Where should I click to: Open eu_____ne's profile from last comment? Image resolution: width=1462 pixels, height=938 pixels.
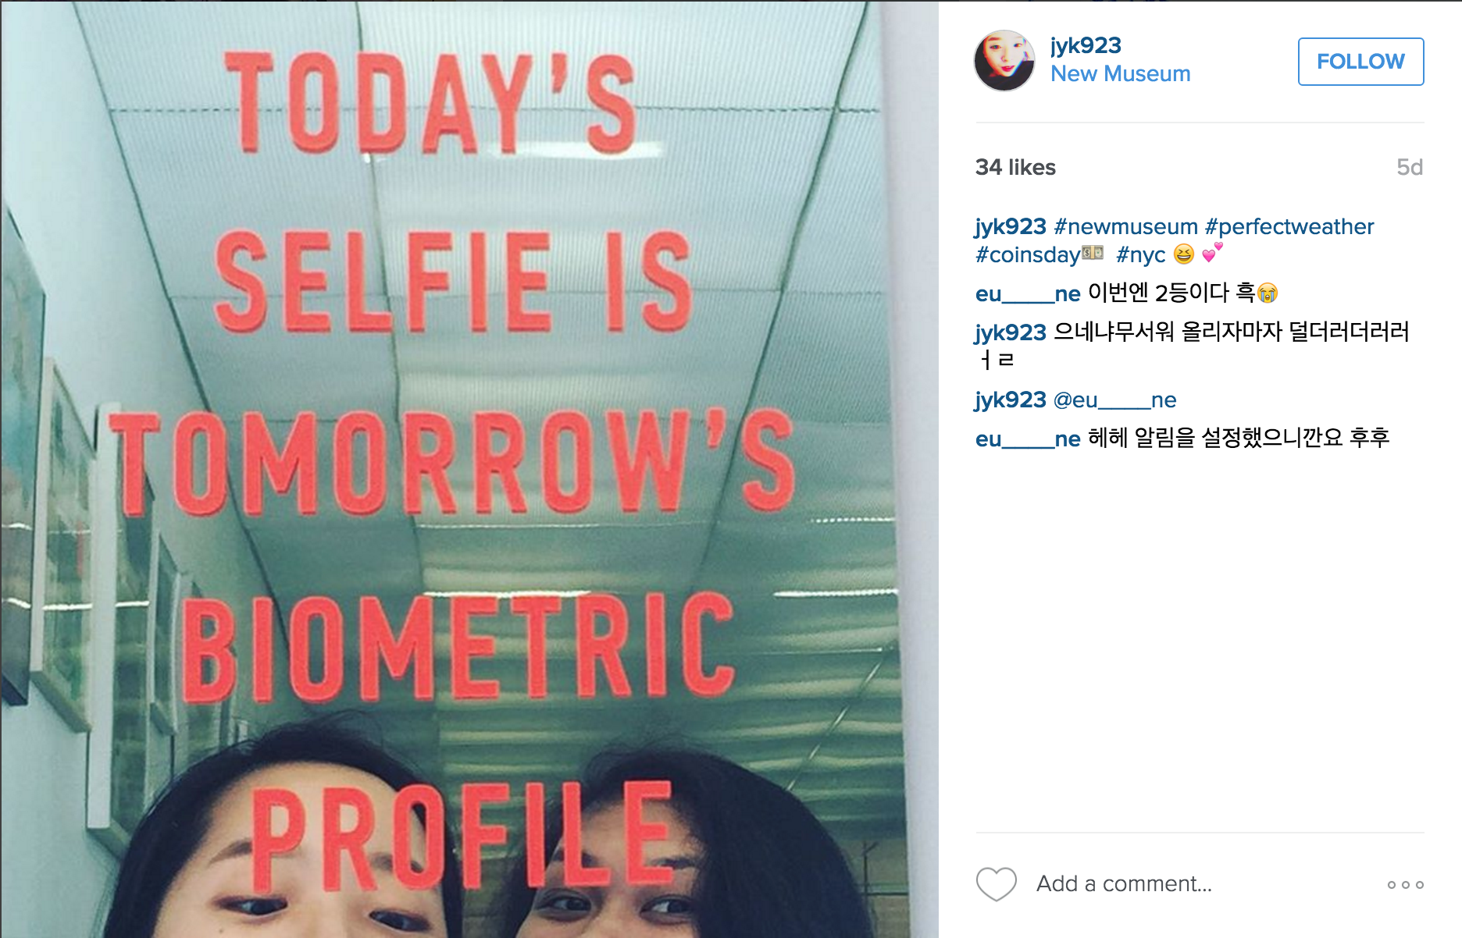click(1028, 439)
